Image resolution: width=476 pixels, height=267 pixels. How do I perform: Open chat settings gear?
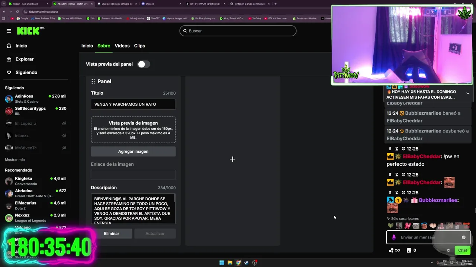point(448,250)
